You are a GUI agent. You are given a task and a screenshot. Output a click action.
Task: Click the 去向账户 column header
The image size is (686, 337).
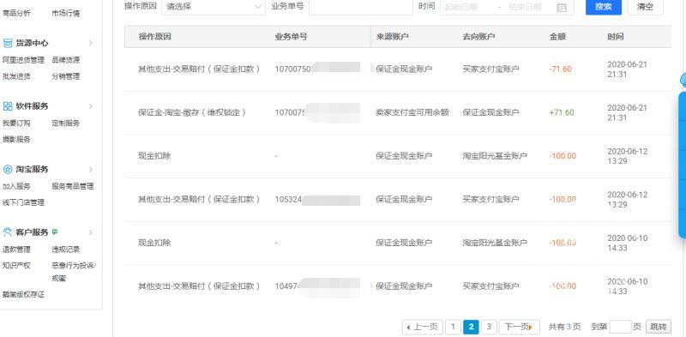(478, 37)
